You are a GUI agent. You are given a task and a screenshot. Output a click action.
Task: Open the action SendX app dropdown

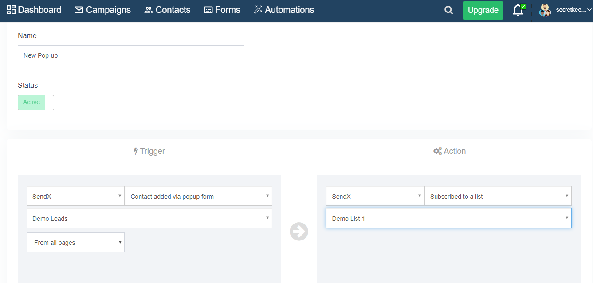pos(375,196)
